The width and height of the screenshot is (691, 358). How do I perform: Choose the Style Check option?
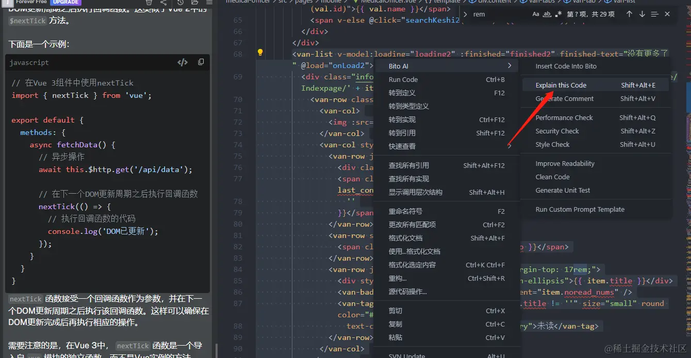coord(595,144)
